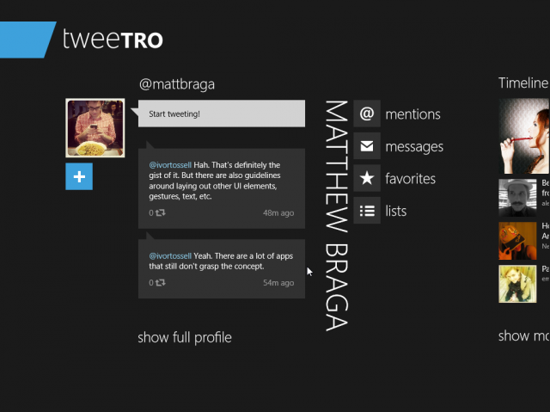Image resolution: width=550 pixels, height=412 pixels.
Task: Click show full profile link
Action: coord(185,338)
